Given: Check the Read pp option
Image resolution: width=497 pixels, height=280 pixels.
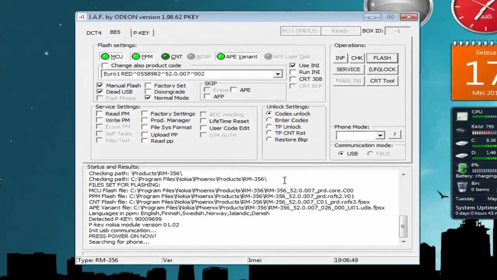Looking at the screenshot, I should tap(144, 141).
